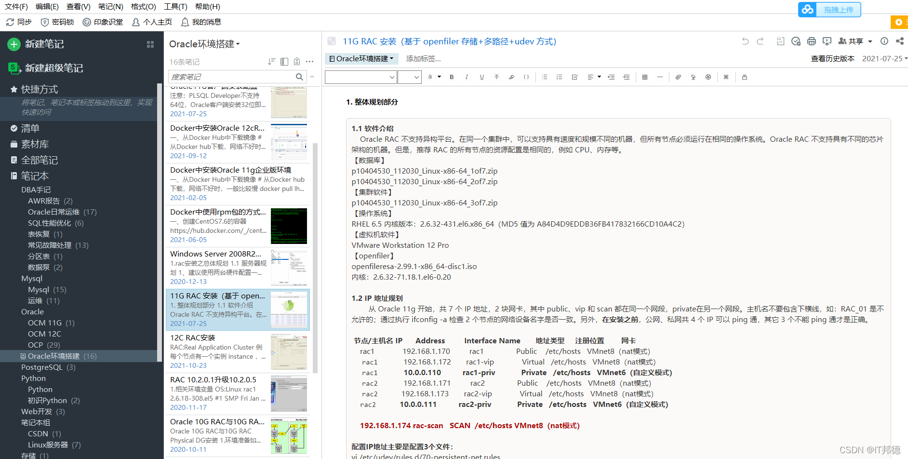
Task: Click the 同步 sync button
Action: 19,22
